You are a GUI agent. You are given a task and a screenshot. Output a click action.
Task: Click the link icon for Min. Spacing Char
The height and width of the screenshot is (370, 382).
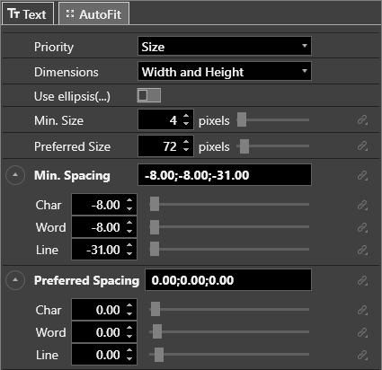362,206
